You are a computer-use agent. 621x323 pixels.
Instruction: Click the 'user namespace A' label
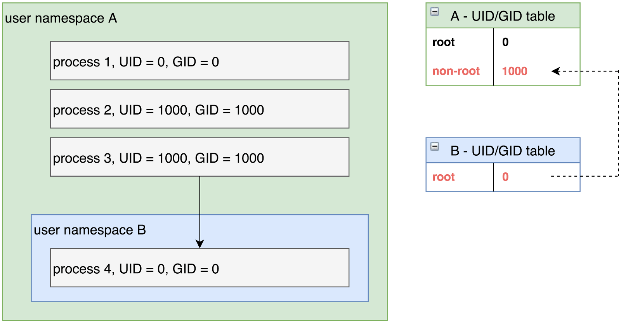[61, 18]
